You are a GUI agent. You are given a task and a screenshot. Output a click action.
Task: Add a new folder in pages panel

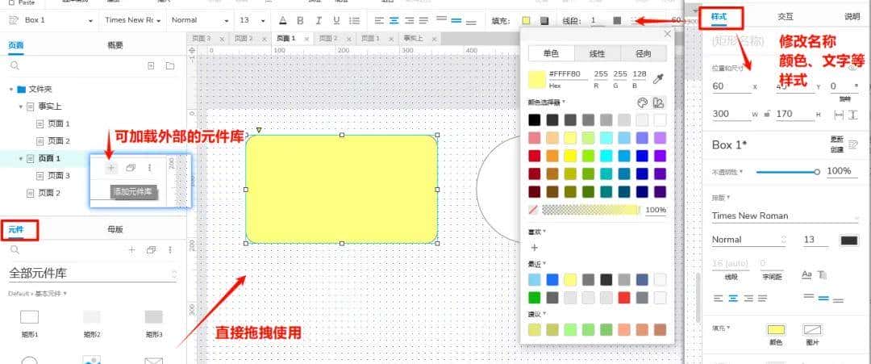point(170,65)
